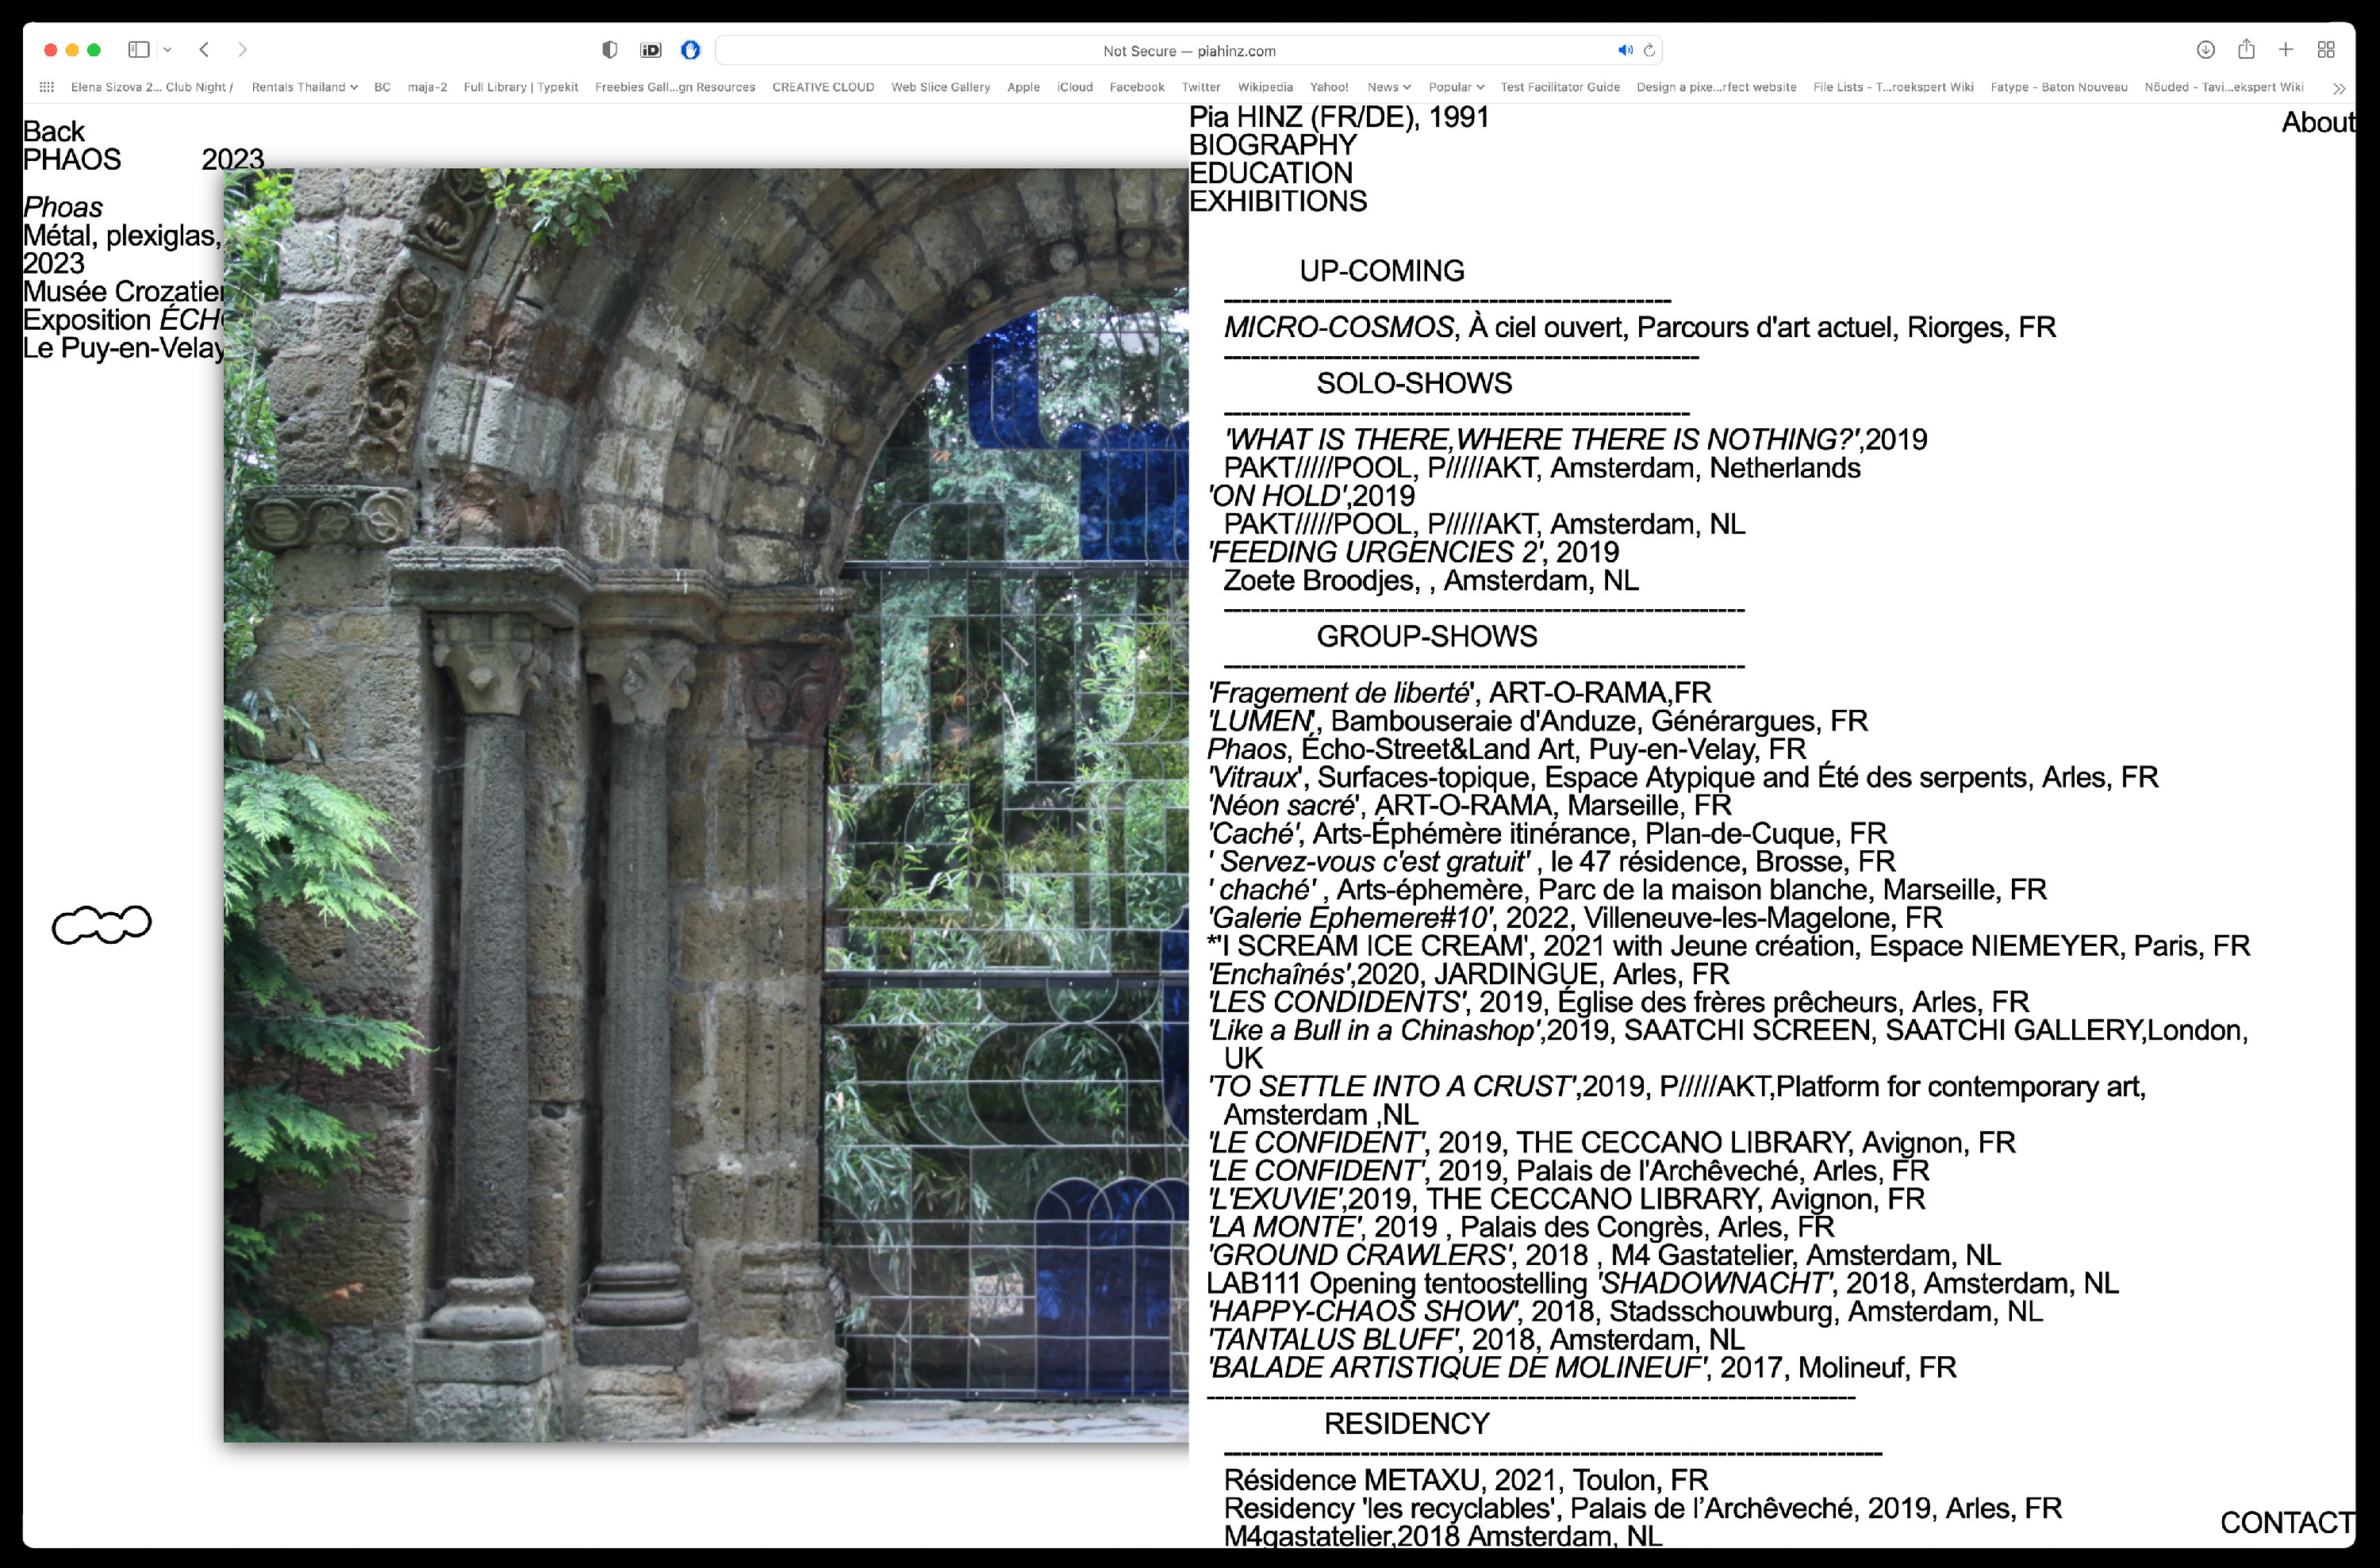
Task: Open favorites grid icon
Action: (46, 87)
